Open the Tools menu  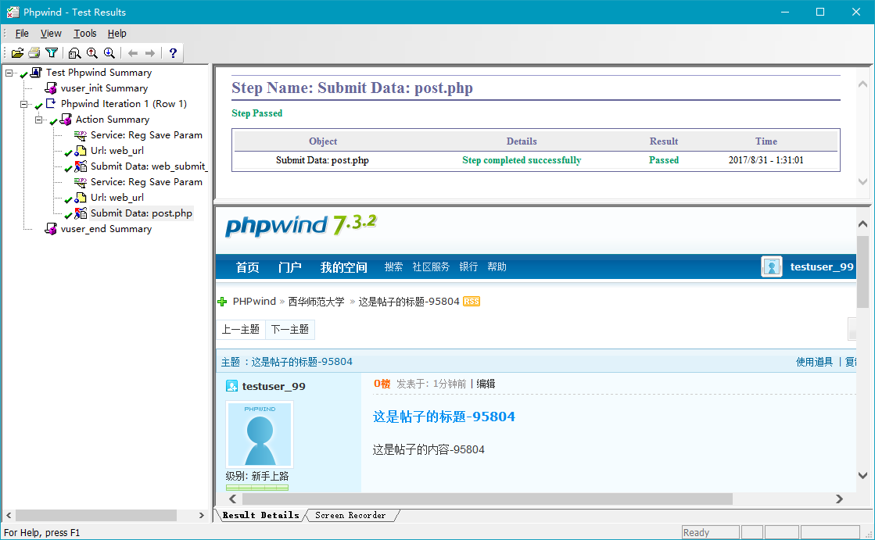pos(84,34)
